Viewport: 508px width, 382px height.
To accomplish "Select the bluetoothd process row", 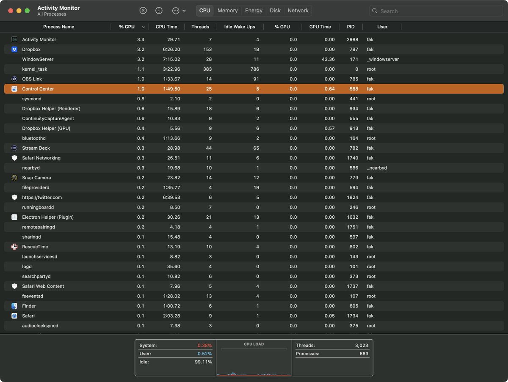I will (254, 138).
